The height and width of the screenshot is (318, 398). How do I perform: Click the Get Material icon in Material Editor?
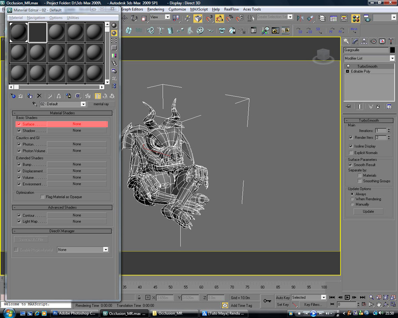click(x=13, y=96)
